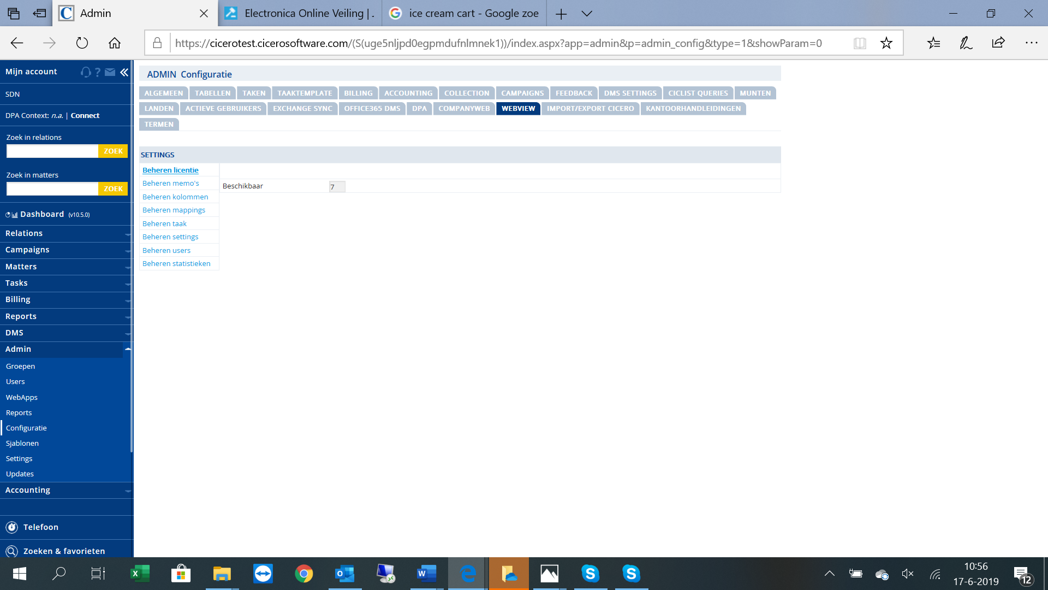Open Outlook from taskbar
The width and height of the screenshot is (1048, 590).
click(345, 574)
